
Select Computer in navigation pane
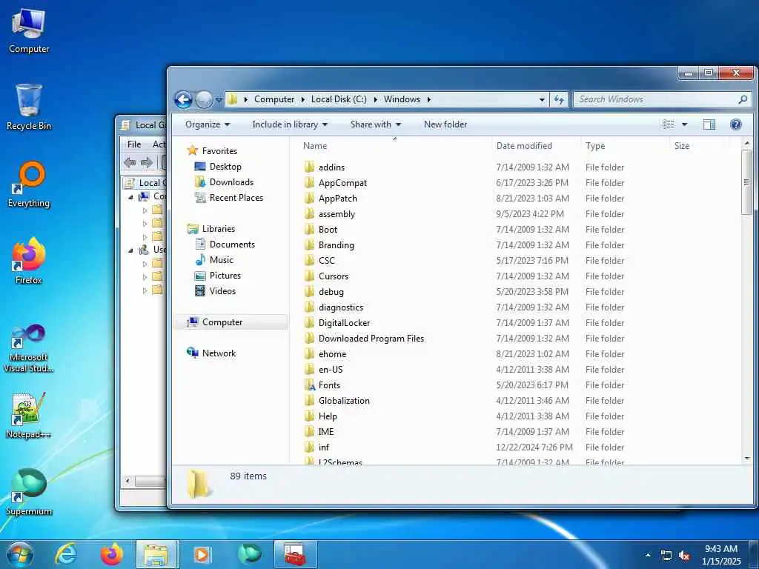(231, 322)
